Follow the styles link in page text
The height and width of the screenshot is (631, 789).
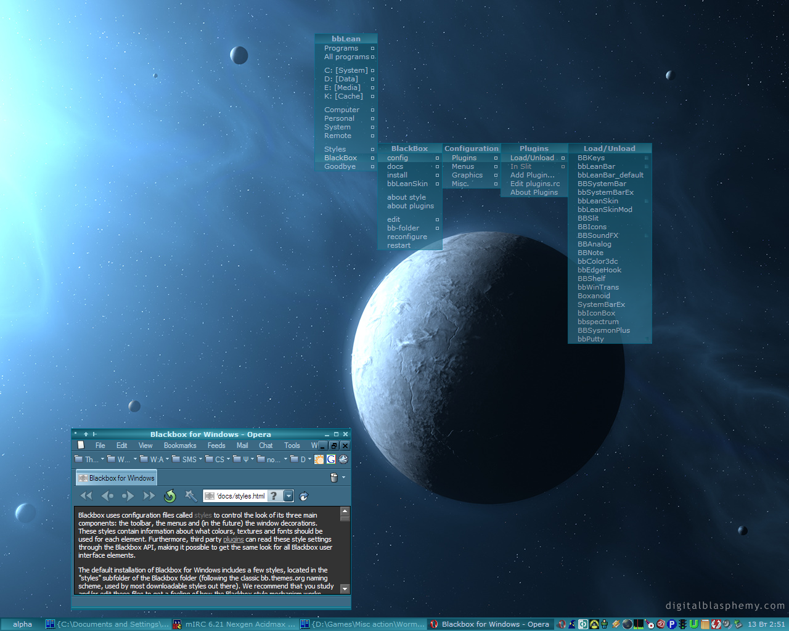[203, 515]
